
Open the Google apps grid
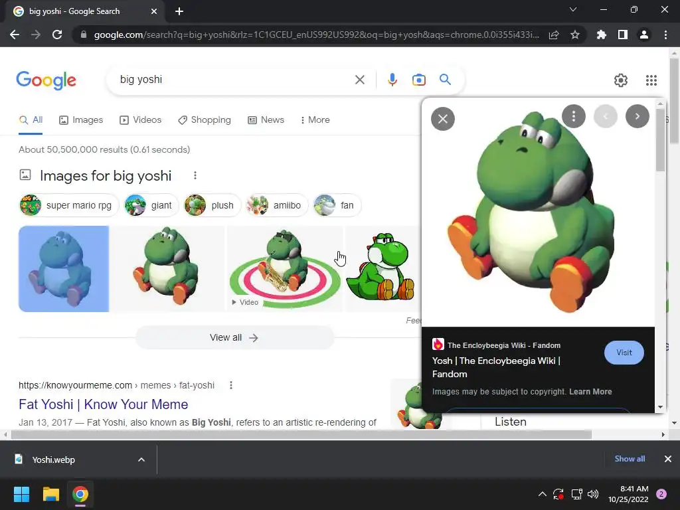point(651,80)
